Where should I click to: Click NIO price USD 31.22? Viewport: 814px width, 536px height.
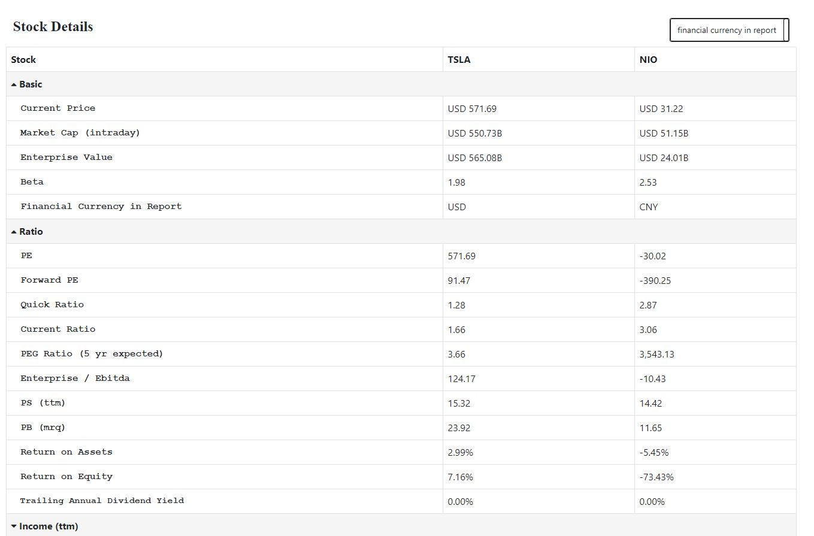661,109
